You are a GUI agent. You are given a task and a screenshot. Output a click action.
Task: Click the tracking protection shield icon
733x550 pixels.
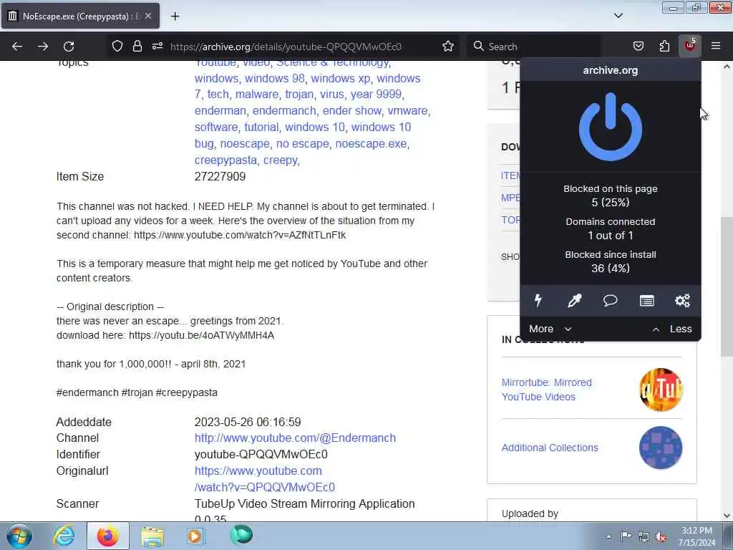click(117, 46)
